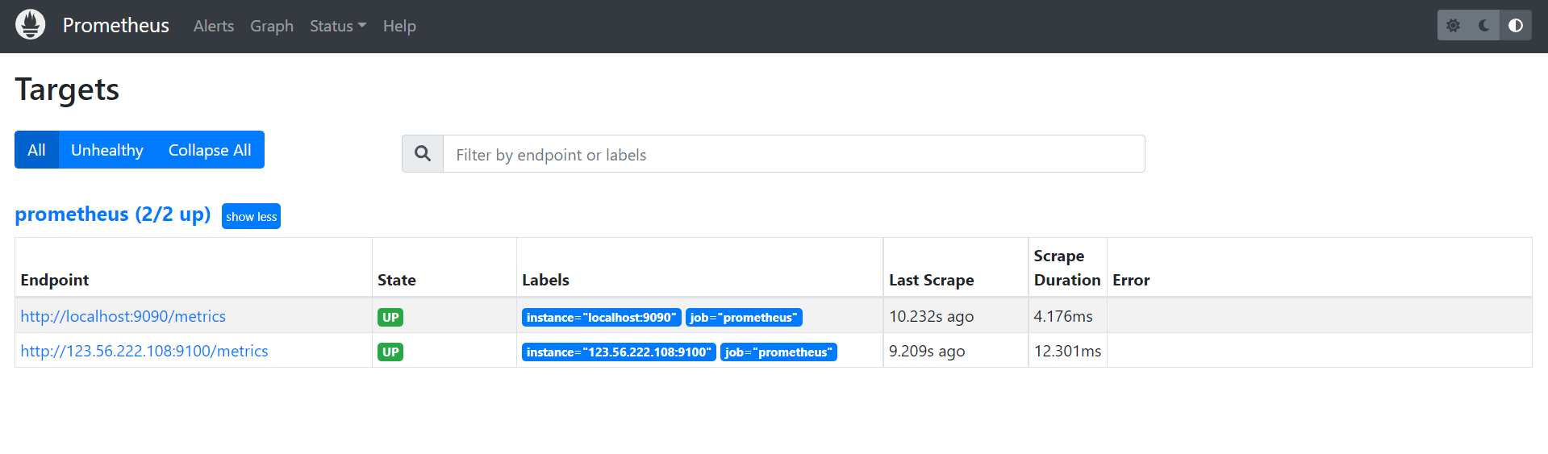
Task: Click the magnifying glass search icon
Action: coord(423,154)
